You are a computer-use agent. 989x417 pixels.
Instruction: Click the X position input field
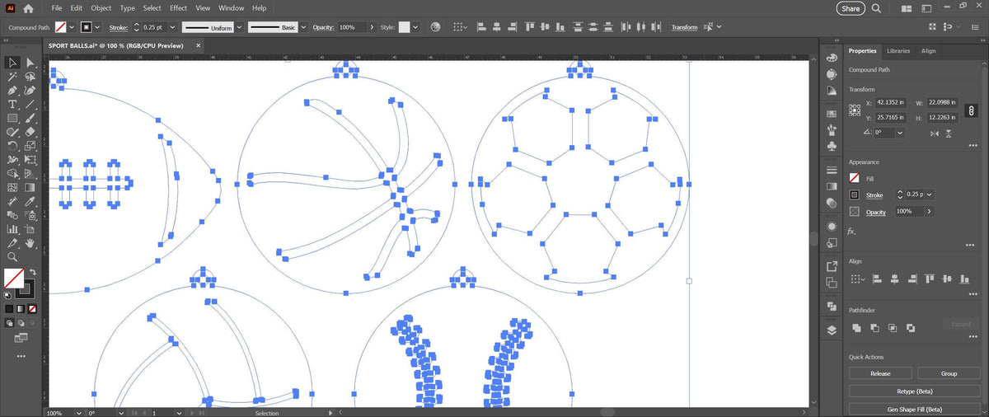(891, 103)
